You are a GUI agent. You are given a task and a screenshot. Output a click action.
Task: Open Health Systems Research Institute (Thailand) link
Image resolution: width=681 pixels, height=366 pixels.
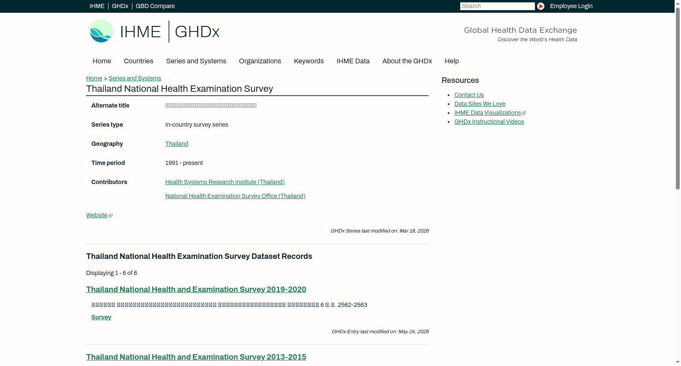pos(225,182)
